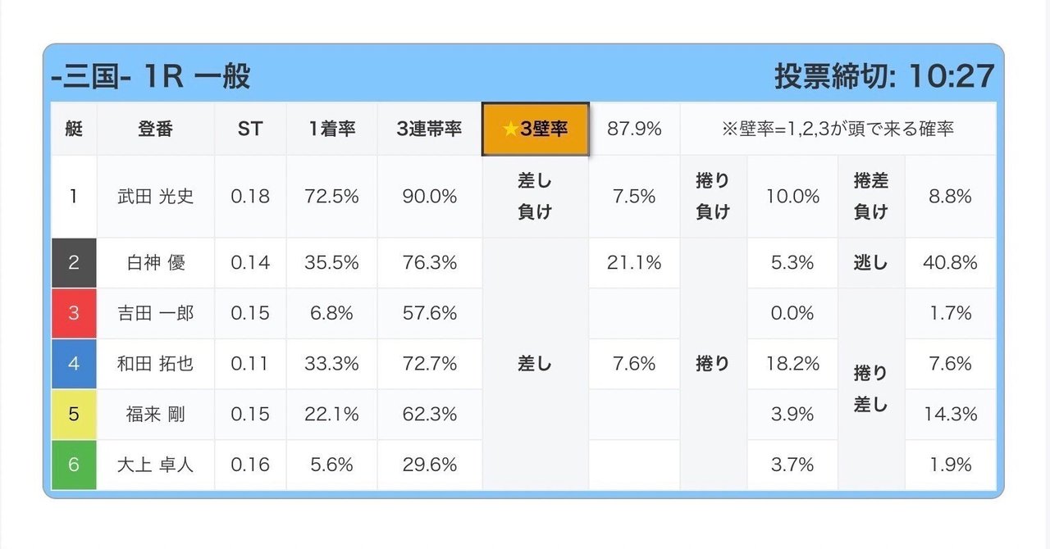Viewport: 1050px width, 549px height.
Task: Click racer name 吉田 一郎
Action: tap(155, 313)
